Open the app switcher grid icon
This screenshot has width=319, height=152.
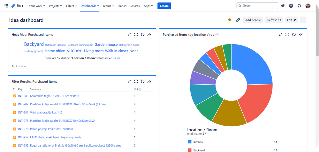[x=6, y=6]
